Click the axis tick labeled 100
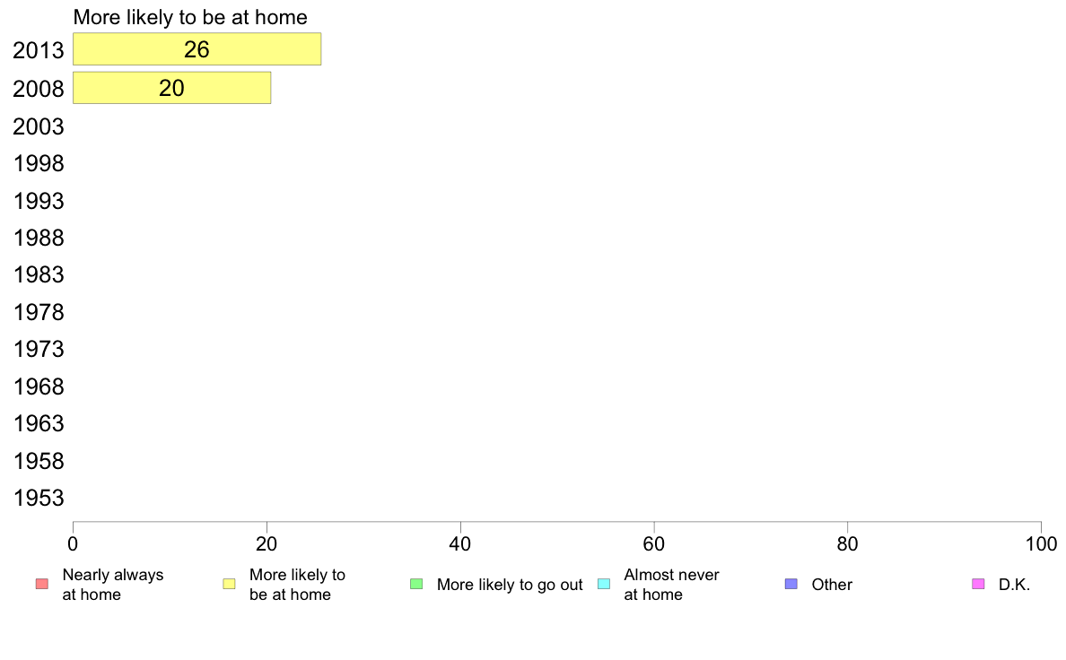 pos(1041,543)
